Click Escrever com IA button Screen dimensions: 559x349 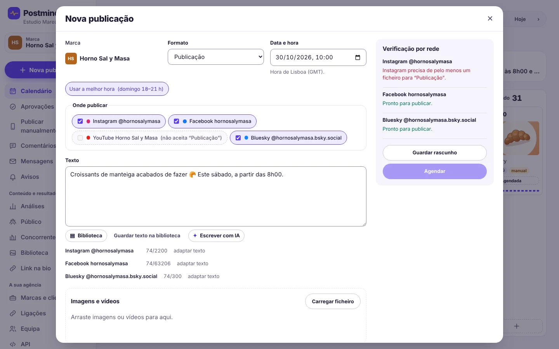tap(216, 236)
